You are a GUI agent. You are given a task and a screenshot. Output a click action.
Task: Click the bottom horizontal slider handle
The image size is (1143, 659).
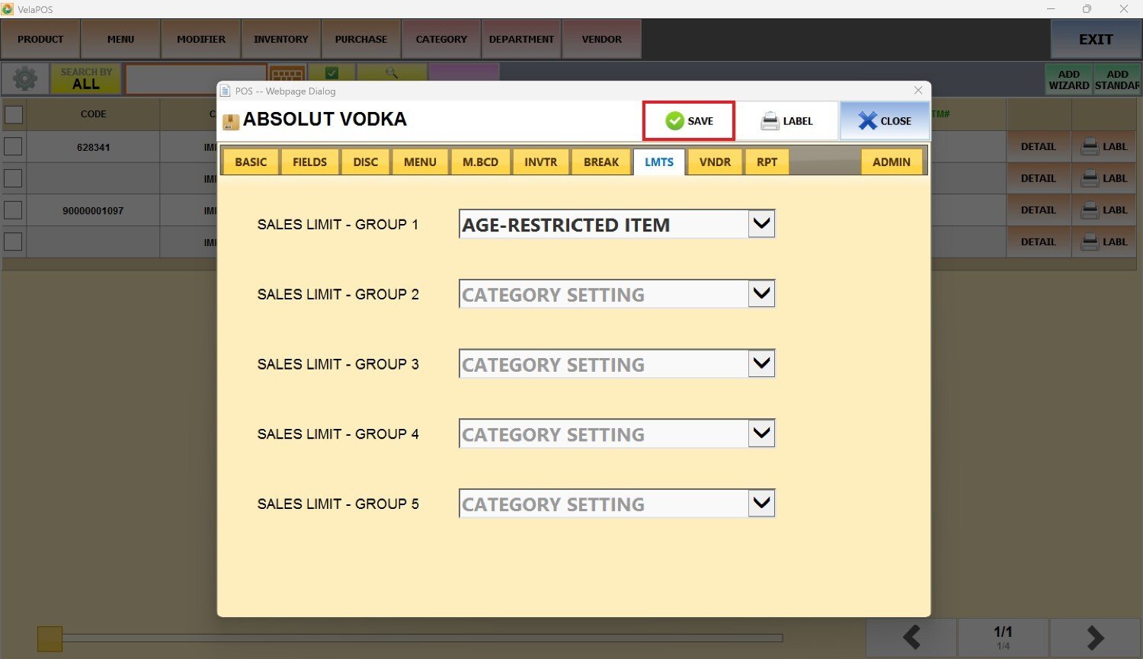(50, 638)
